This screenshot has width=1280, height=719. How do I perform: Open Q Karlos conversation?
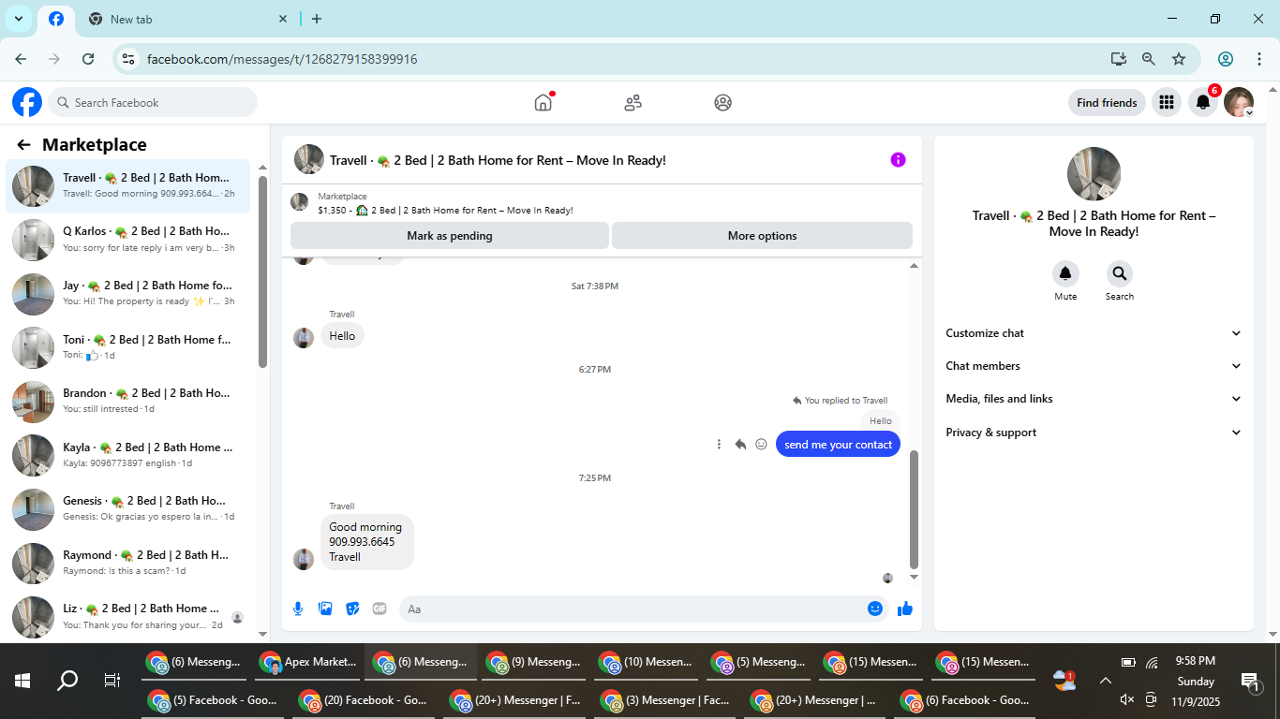tap(128, 240)
